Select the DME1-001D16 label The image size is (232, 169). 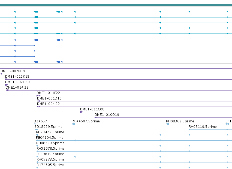click(x=49, y=99)
